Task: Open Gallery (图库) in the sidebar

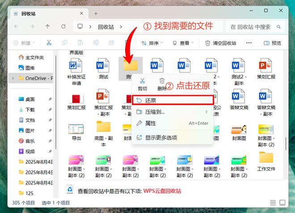Action: pos(26,68)
